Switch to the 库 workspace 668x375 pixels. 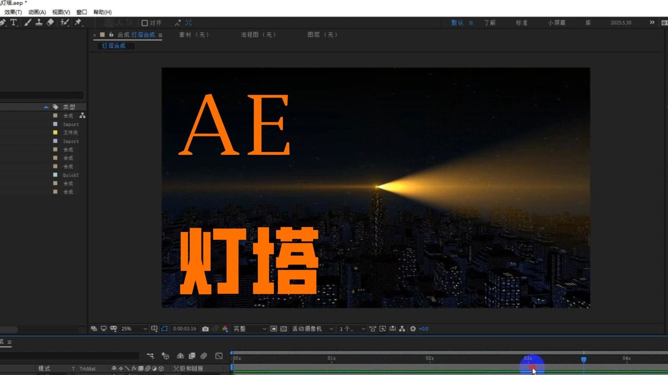click(588, 23)
